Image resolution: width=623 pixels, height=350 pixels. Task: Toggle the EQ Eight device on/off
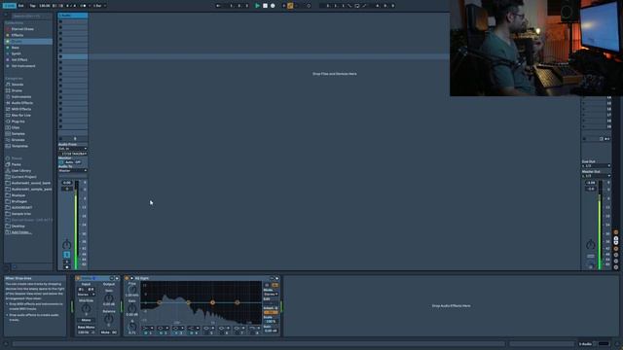click(128, 279)
